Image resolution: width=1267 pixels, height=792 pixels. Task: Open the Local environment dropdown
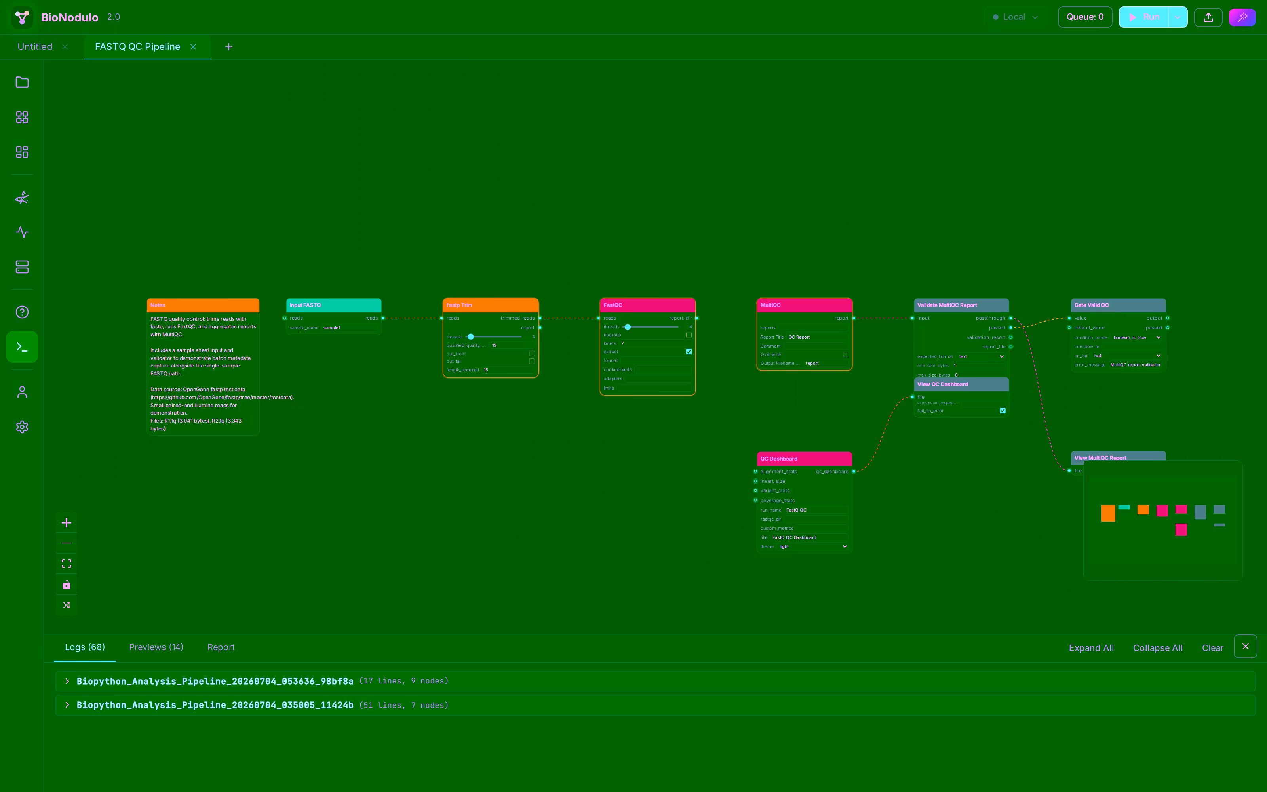pyautogui.click(x=1015, y=17)
